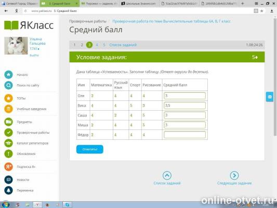The width and height of the screenshot is (277, 208).
Task: Click the Следующее задание arrow
Action: 234,175
